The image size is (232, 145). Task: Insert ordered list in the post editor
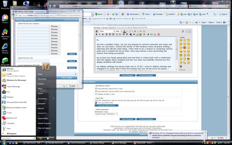pyautogui.click(x=117, y=34)
